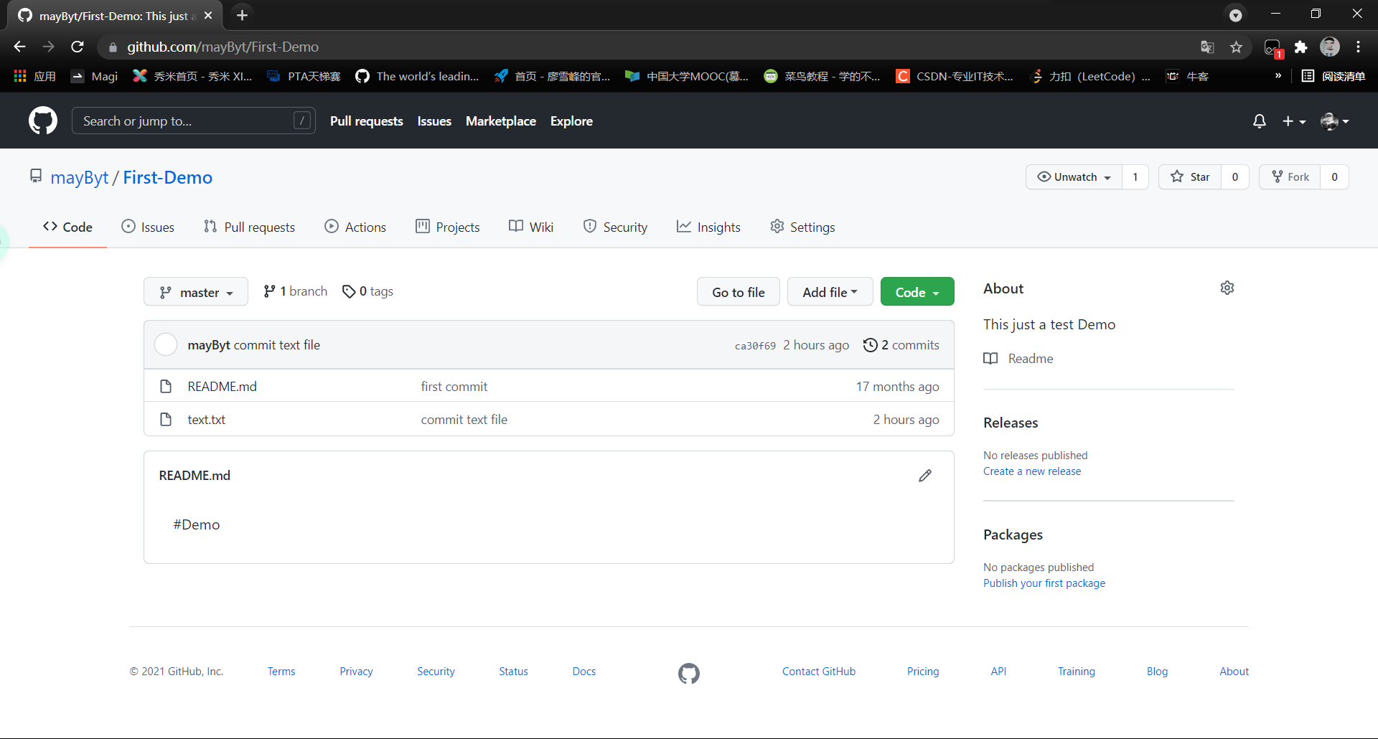Open Pull requests in top navigation
Image resolution: width=1378 pixels, height=739 pixels.
(x=366, y=121)
